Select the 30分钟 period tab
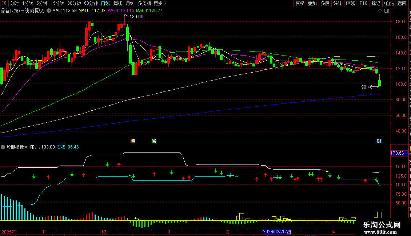This screenshot has width=411, height=236. click(74, 3)
